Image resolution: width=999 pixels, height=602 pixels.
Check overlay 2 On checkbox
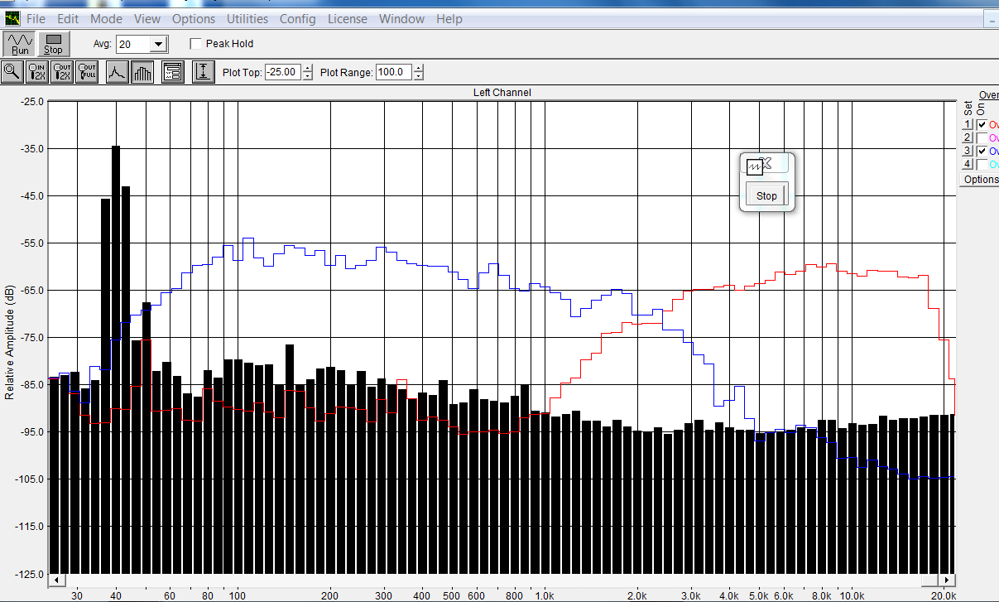pyautogui.click(x=982, y=137)
